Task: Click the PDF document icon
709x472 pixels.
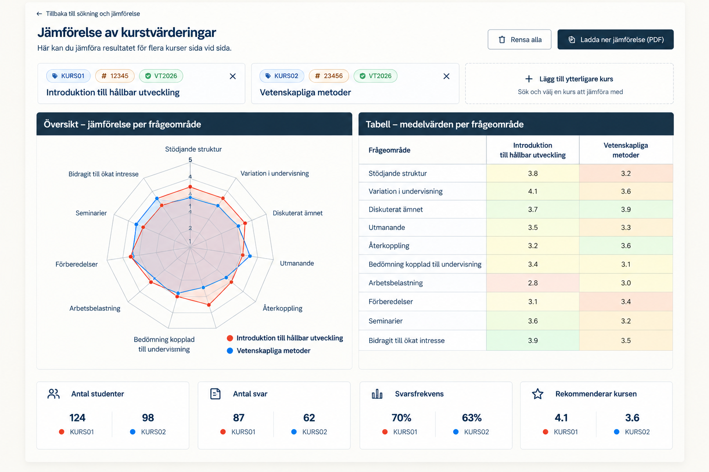Action: point(571,40)
